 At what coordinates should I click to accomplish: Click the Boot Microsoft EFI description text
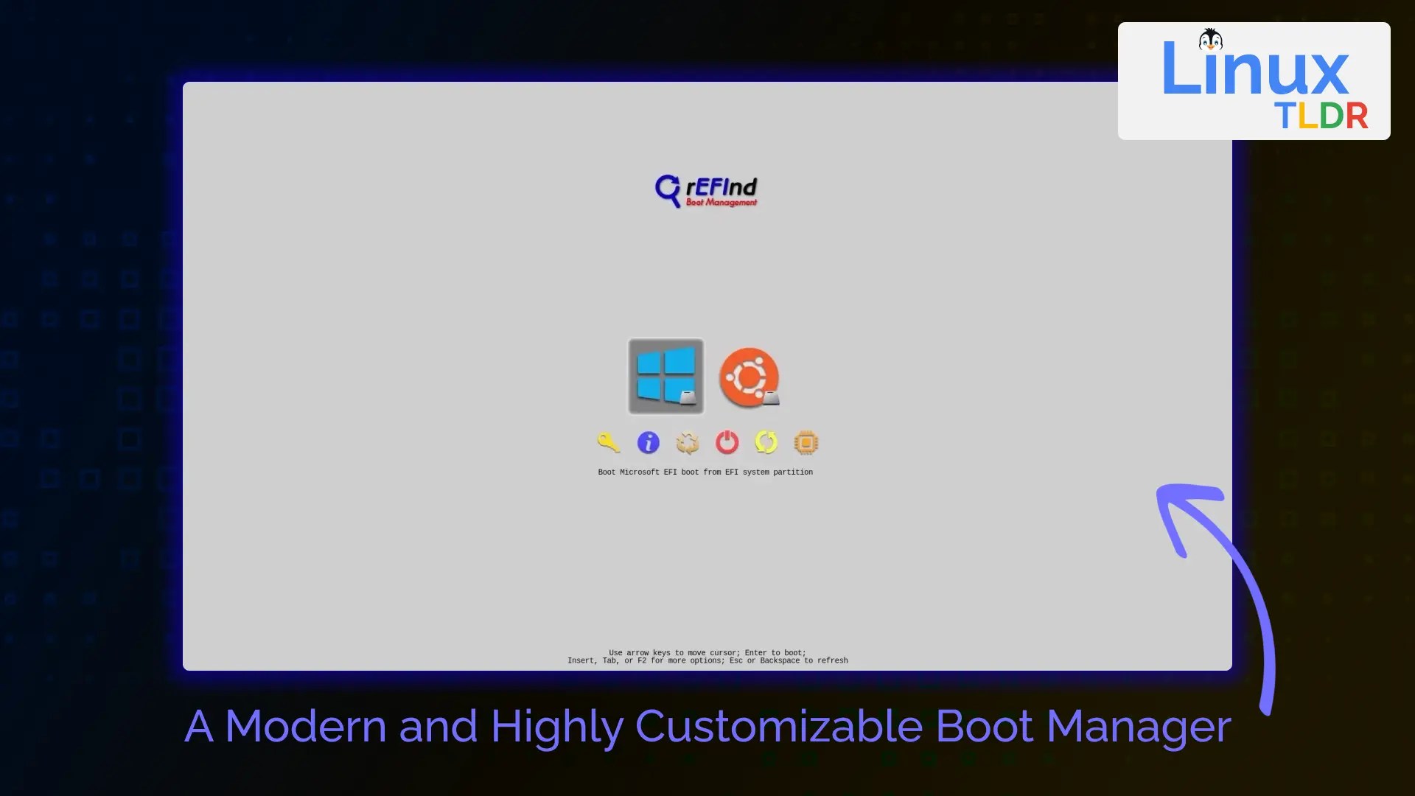coord(705,472)
